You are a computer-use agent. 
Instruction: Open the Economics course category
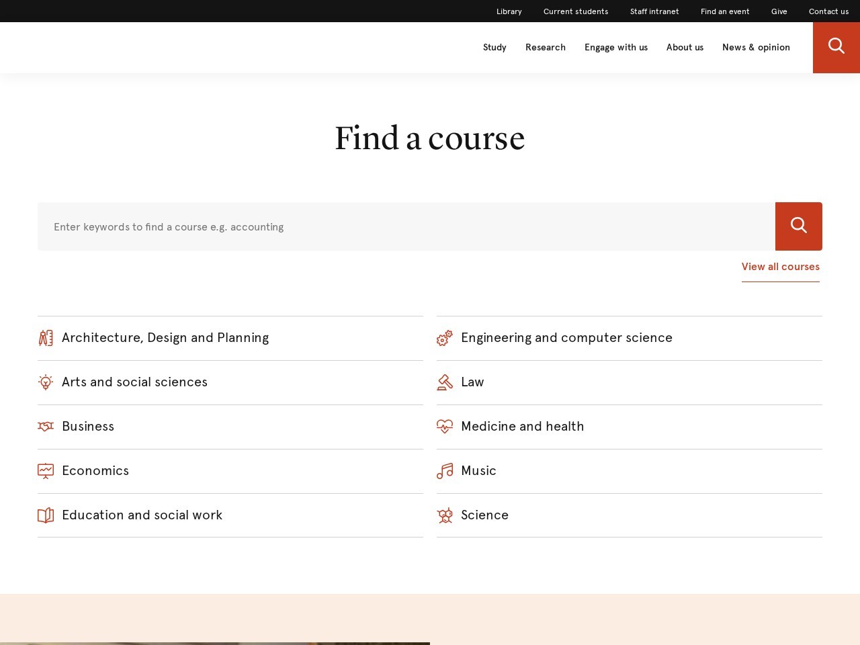[230, 471]
